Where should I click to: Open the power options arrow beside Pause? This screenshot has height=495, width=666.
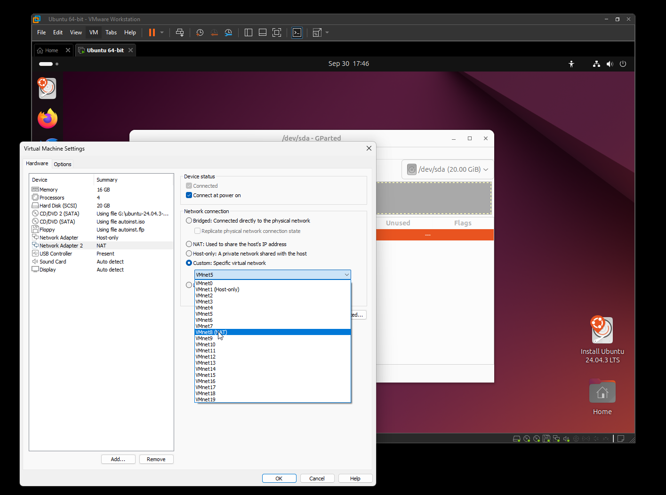[162, 32]
